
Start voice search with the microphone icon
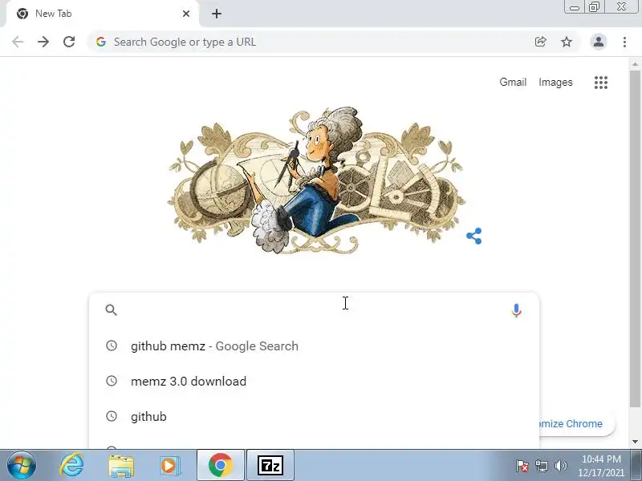(x=516, y=310)
